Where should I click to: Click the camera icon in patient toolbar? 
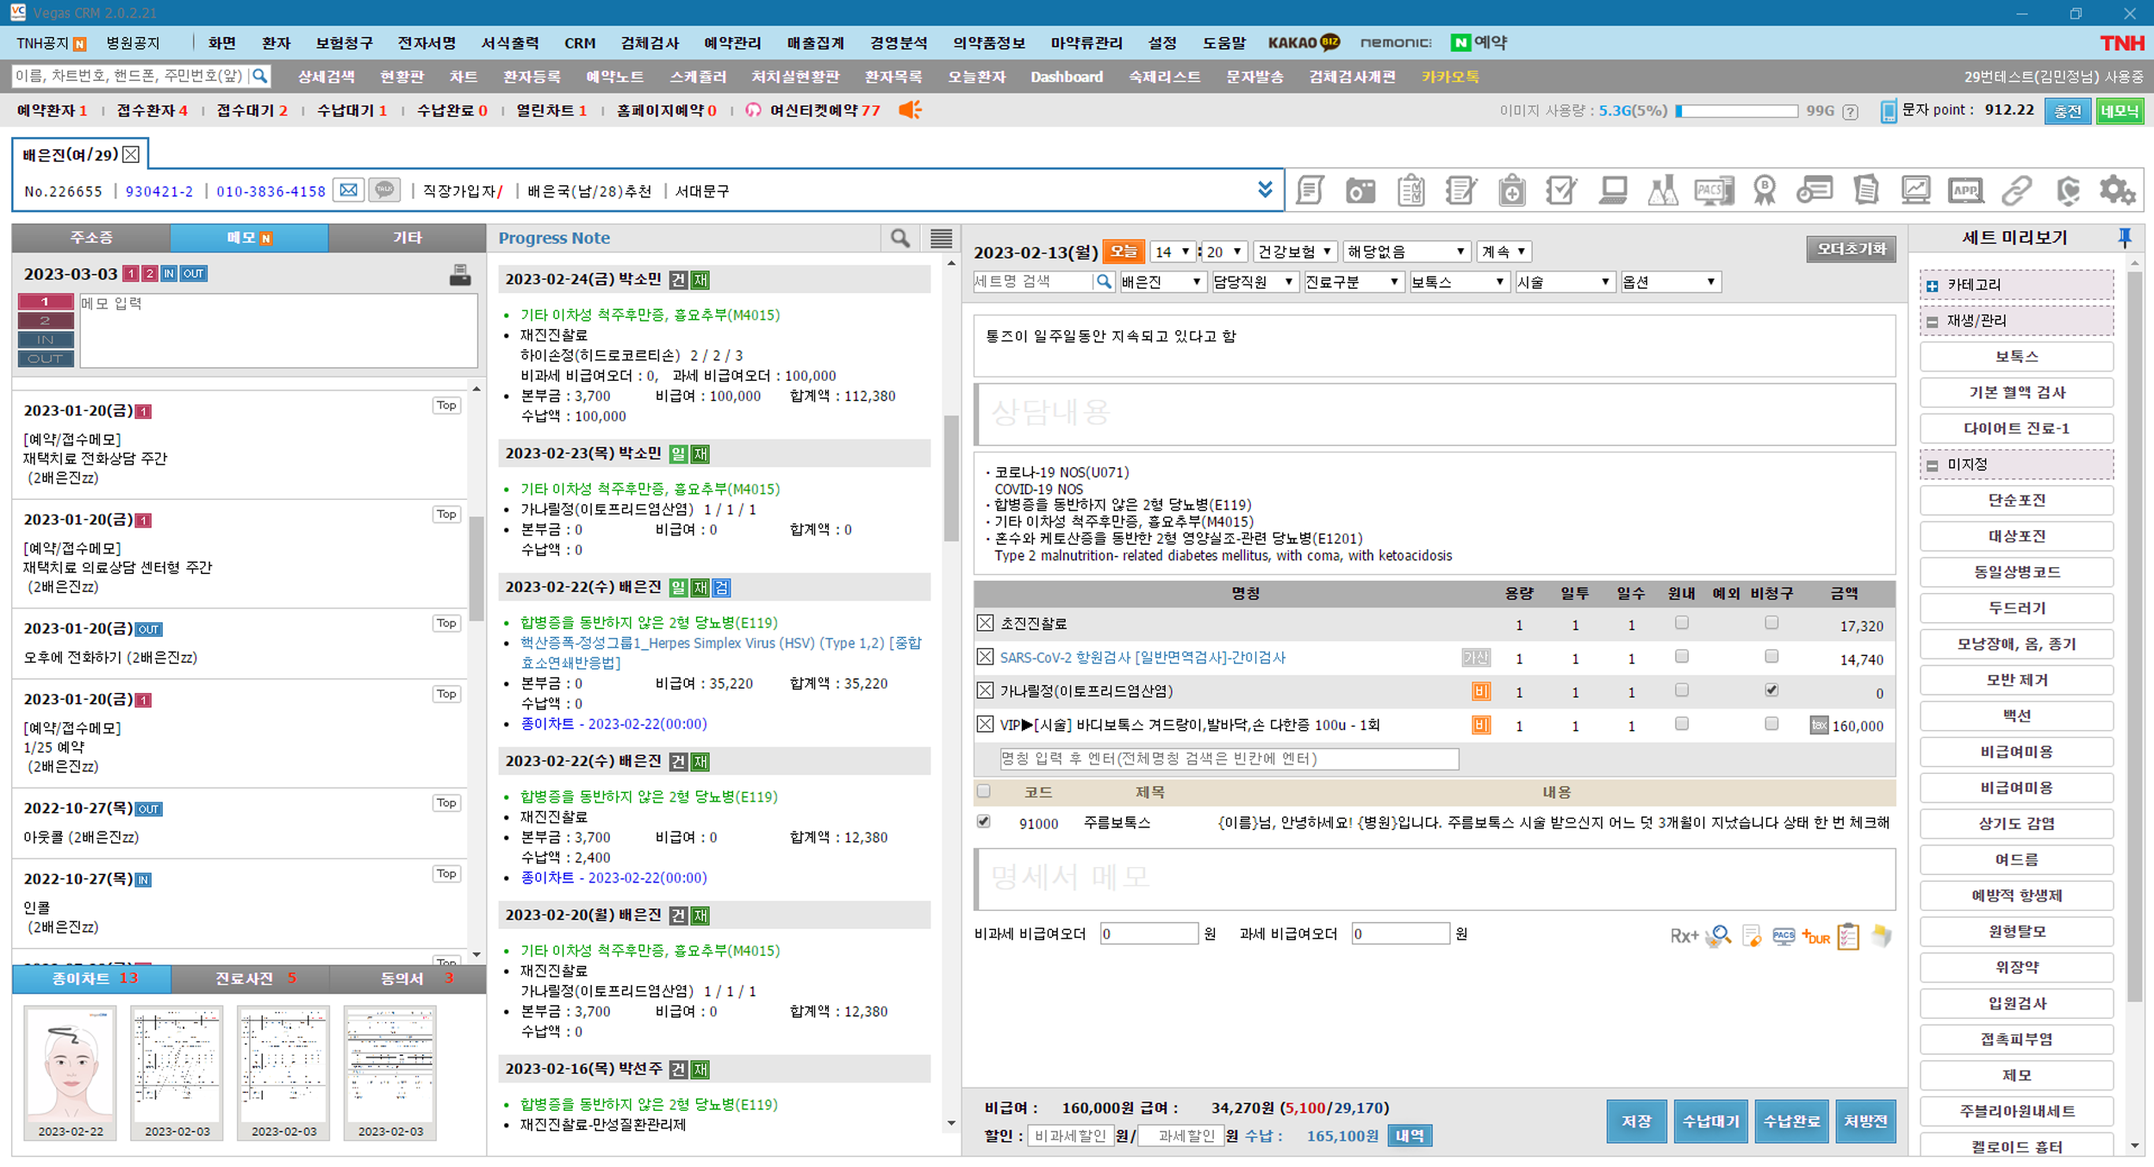[x=1360, y=190]
